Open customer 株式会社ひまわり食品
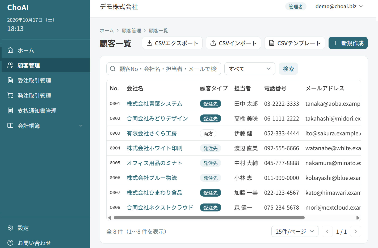The height and width of the screenshot is (248, 378). 155,193
